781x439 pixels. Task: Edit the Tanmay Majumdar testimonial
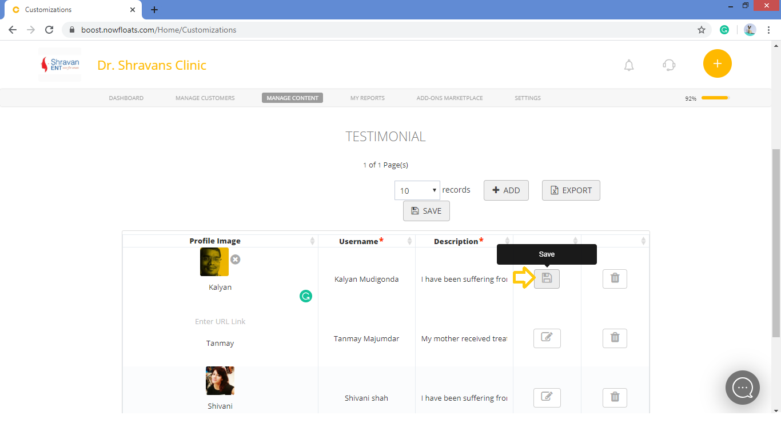point(547,338)
